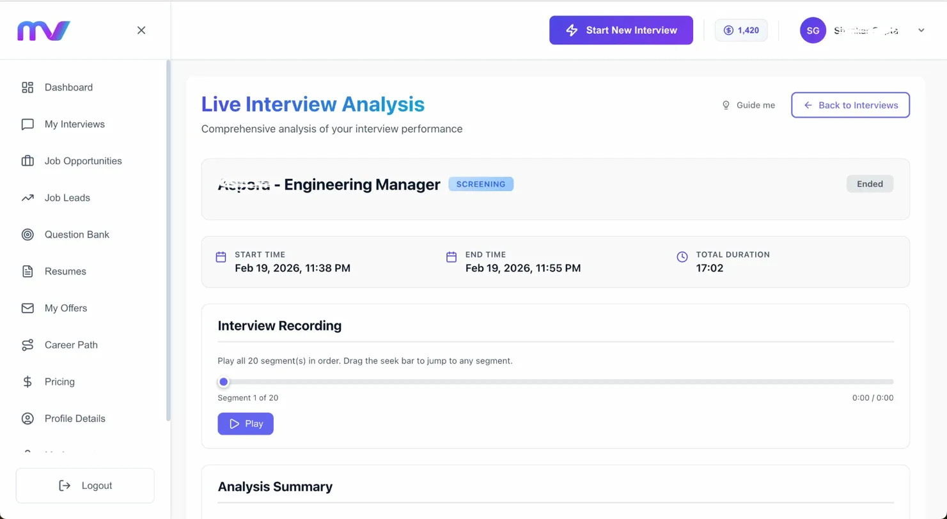
Task: Click the Pricing dollar icon
Action: click(x=27, y=382)
